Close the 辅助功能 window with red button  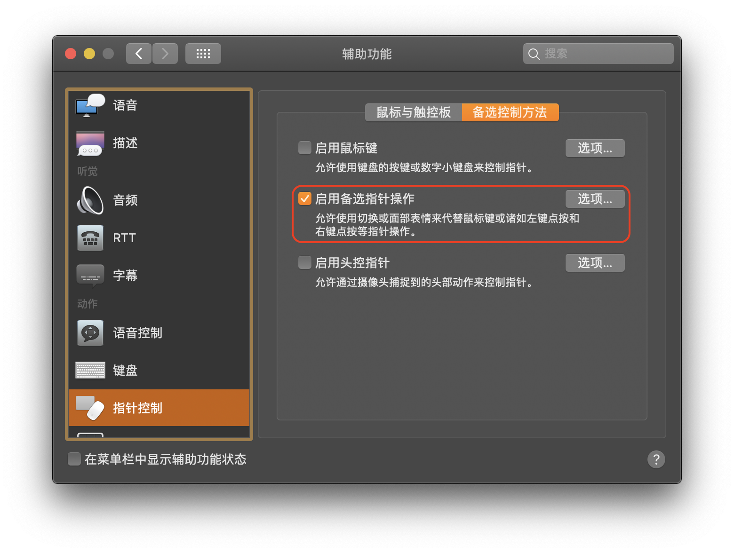[71, 54]
